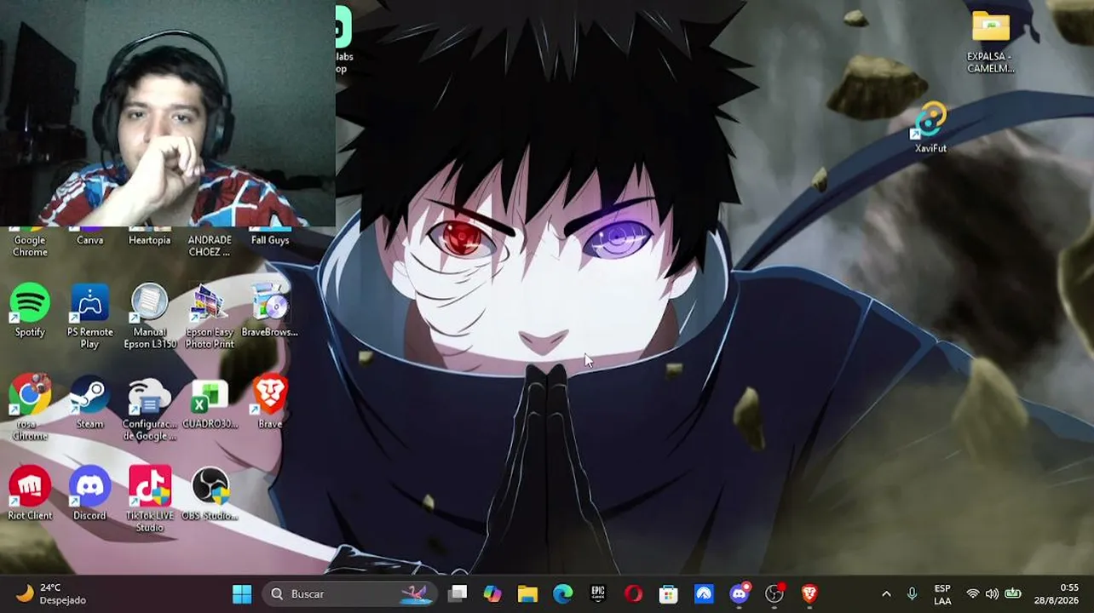The image size is (1094, 613).
Task: Open Opera browser from the taskbar
Action: pos(633,593)
